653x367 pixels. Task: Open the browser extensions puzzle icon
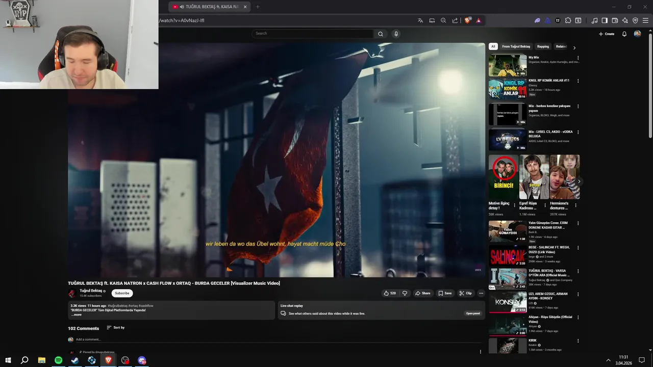(x=568, y=21)
